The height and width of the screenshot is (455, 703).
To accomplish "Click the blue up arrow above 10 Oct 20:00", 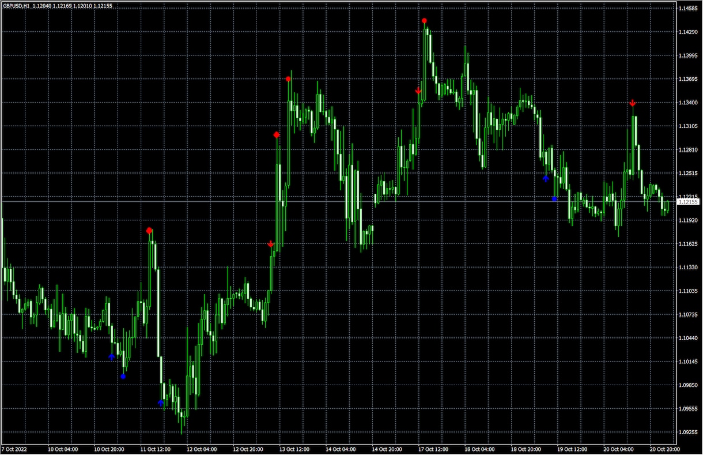I will click(112, 356).
